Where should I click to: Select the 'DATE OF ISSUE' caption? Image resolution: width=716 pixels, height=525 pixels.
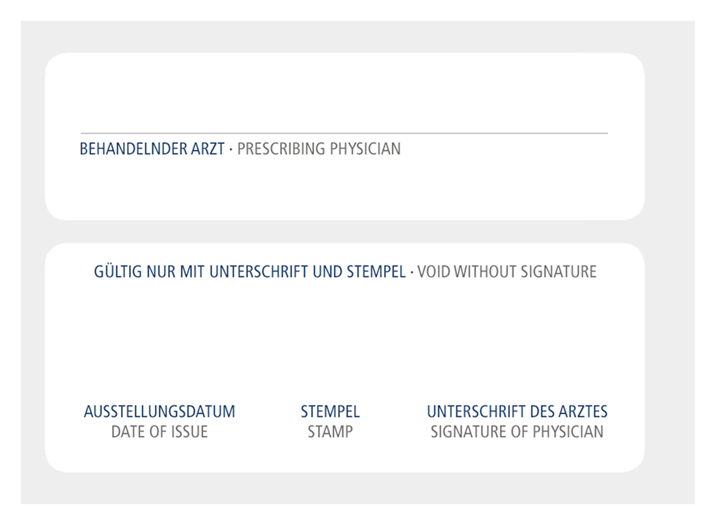[x=159, y=432]
